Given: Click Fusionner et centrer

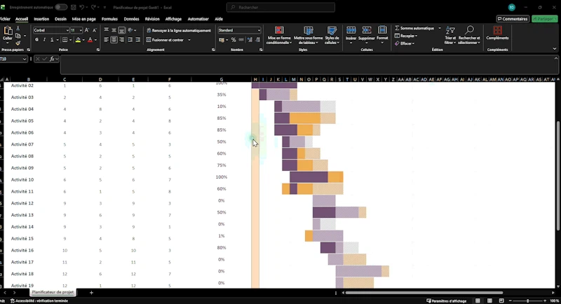Looking at the screenshot, I should 165,40.
